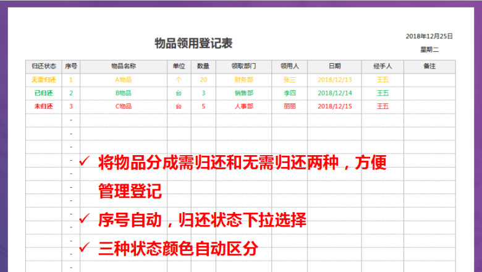Image resolution: width=482 pixels, height=272 pixels.
Task: Select the 物品名称 column header
Action: (124, 66)
